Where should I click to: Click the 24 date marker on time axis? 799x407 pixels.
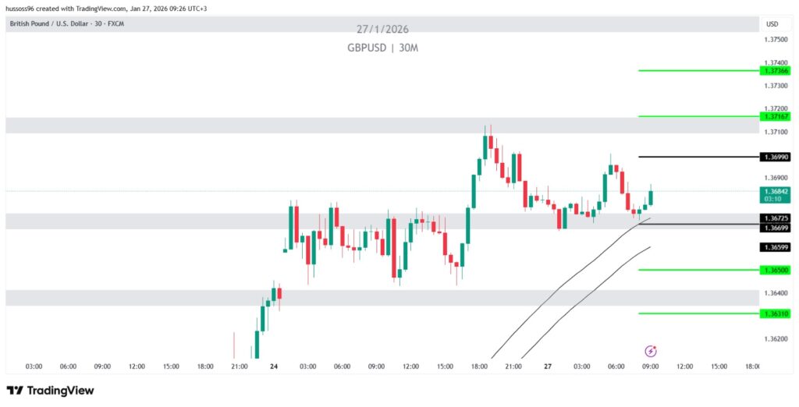coord(274,366)
